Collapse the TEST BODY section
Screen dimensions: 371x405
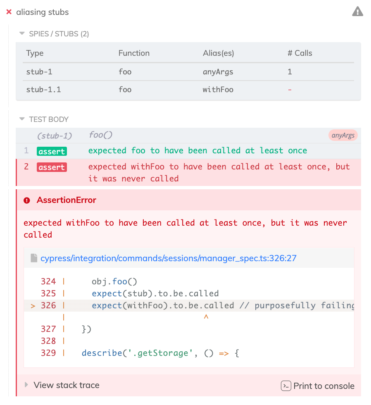point(21,119)
